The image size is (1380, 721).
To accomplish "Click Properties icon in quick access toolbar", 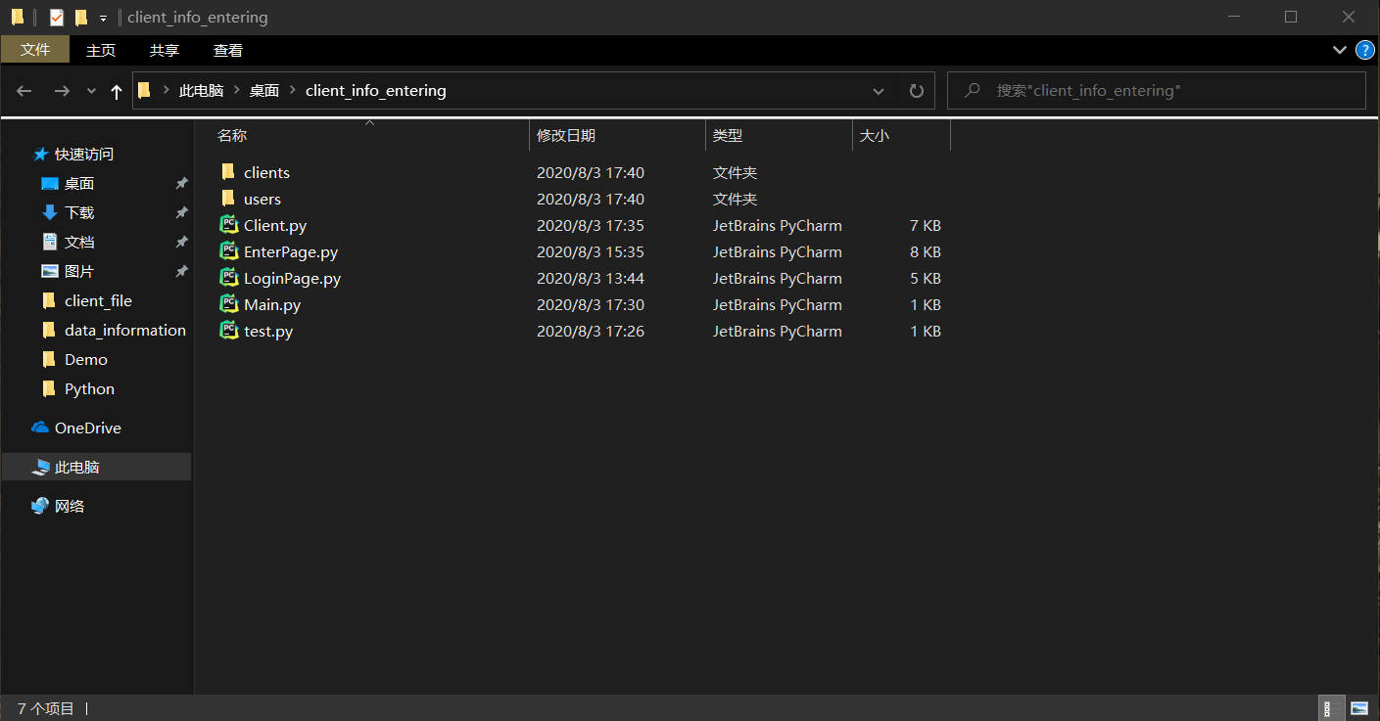I will tap(56, 17).
